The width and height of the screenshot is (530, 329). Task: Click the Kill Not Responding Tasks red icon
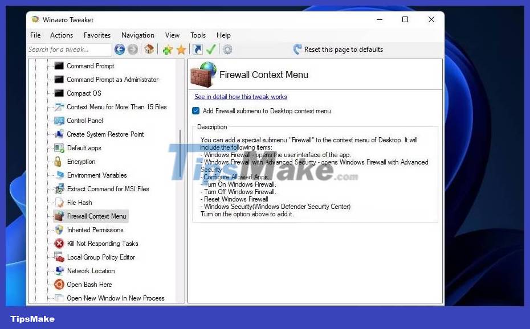59,244
